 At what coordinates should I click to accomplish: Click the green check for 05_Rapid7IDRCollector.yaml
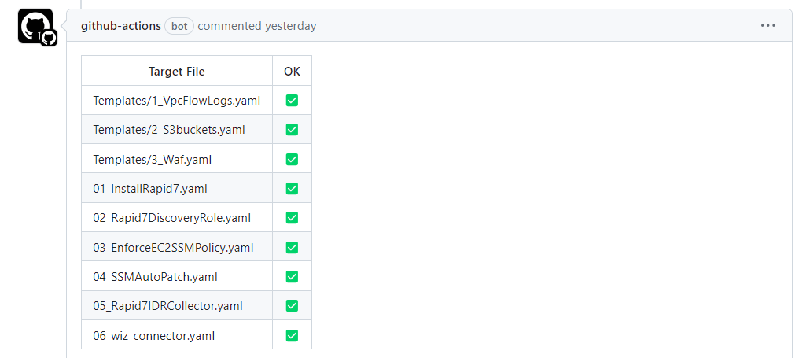[292, 306]
